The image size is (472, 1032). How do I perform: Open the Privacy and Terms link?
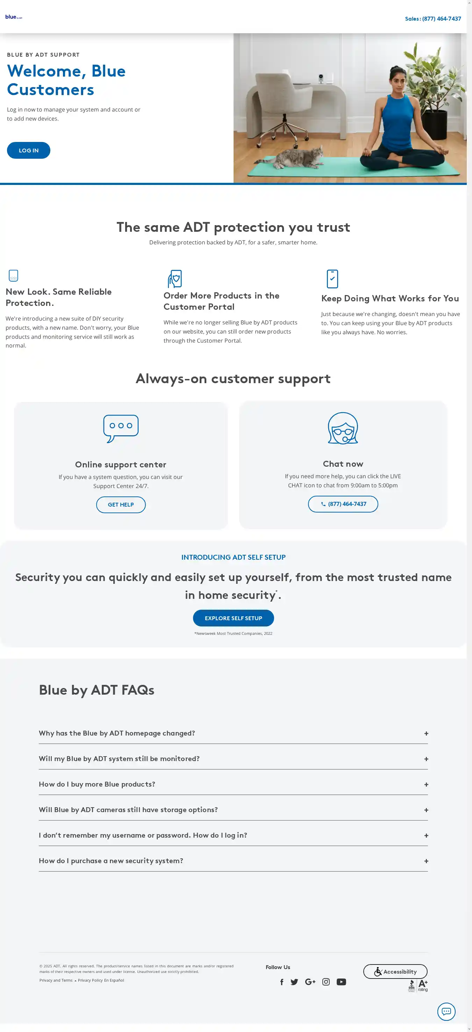(56, 980)
